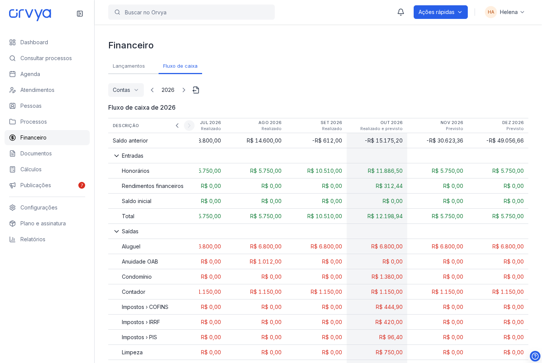Open Processos in sidebar
The height and width of the screenshot is (363, 545).
tap(47, 122)
